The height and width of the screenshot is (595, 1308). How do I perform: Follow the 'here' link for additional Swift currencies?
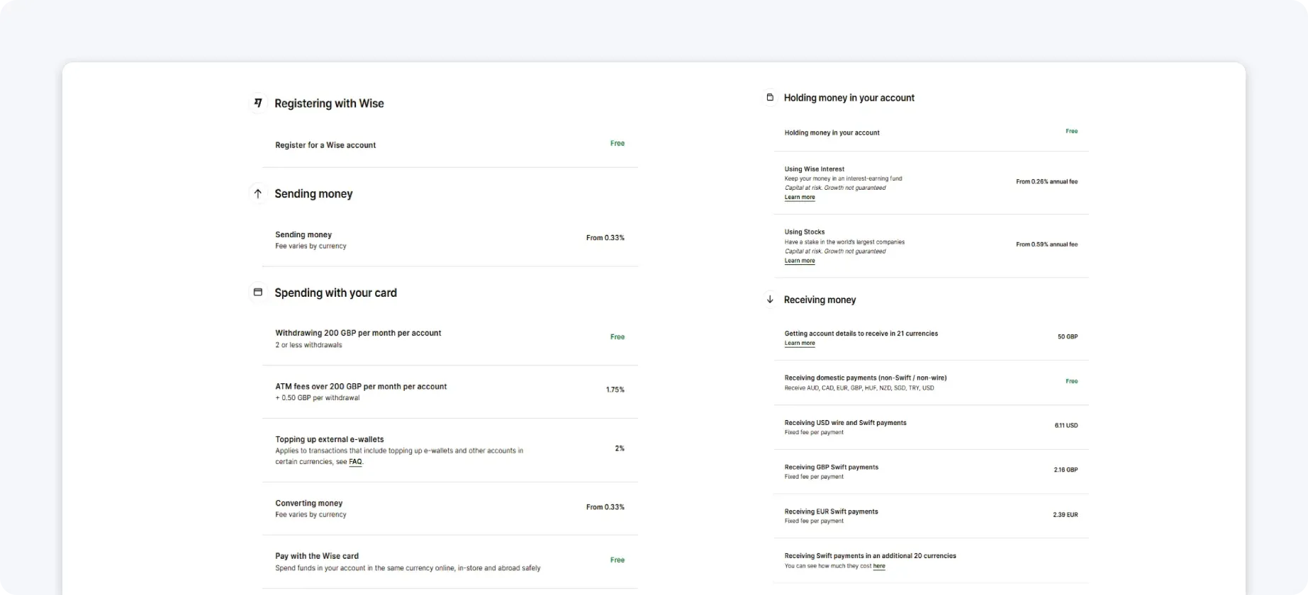[879, 566]
